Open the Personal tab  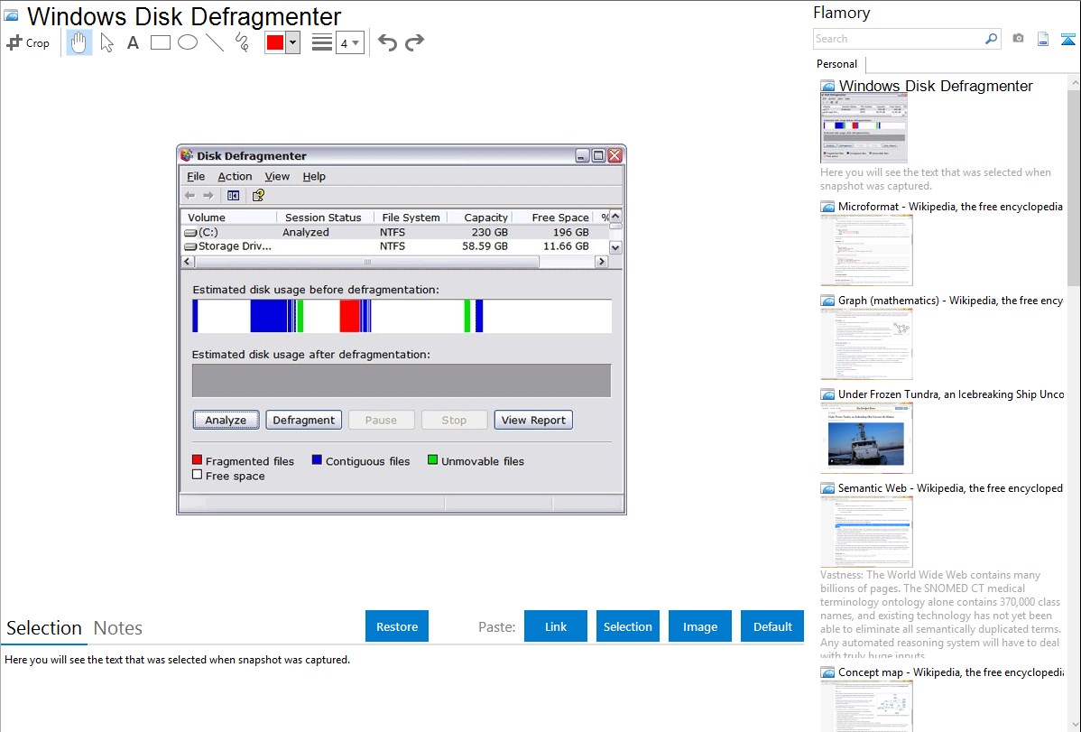tap(836, 64)
